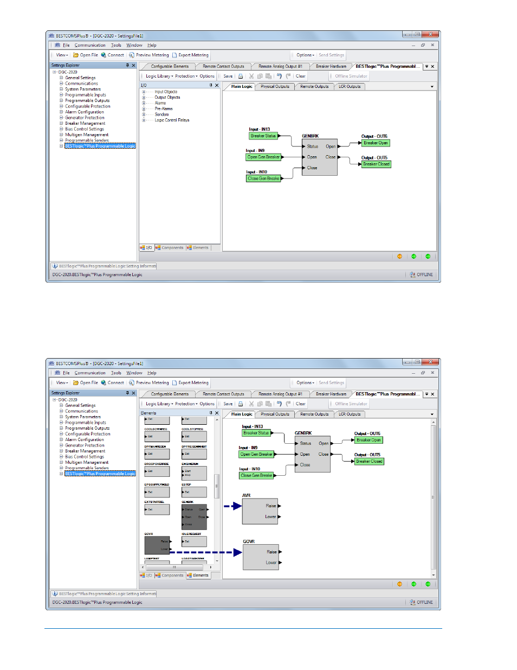Click the Clear button in the upper screenshot
This screenshot has height=670, width=517.
301,76
